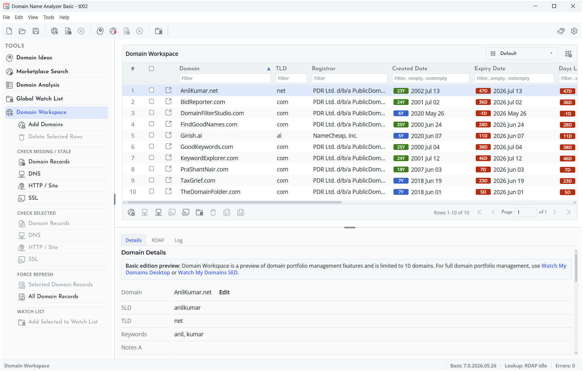This screenshot has width=583, height=371.
Task: Sort by the Domain column header
Action: [x=190, y=68]
